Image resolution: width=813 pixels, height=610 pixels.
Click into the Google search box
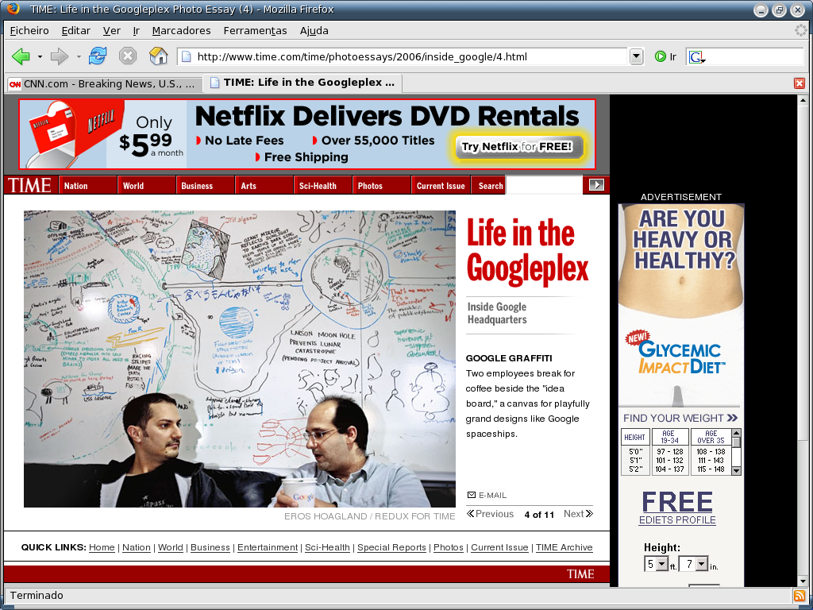coord(755,56)
